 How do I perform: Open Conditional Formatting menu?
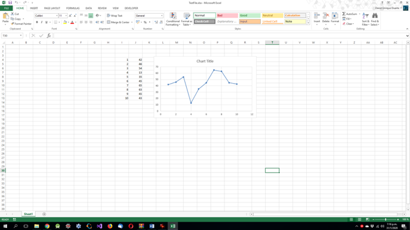point(172,19)
